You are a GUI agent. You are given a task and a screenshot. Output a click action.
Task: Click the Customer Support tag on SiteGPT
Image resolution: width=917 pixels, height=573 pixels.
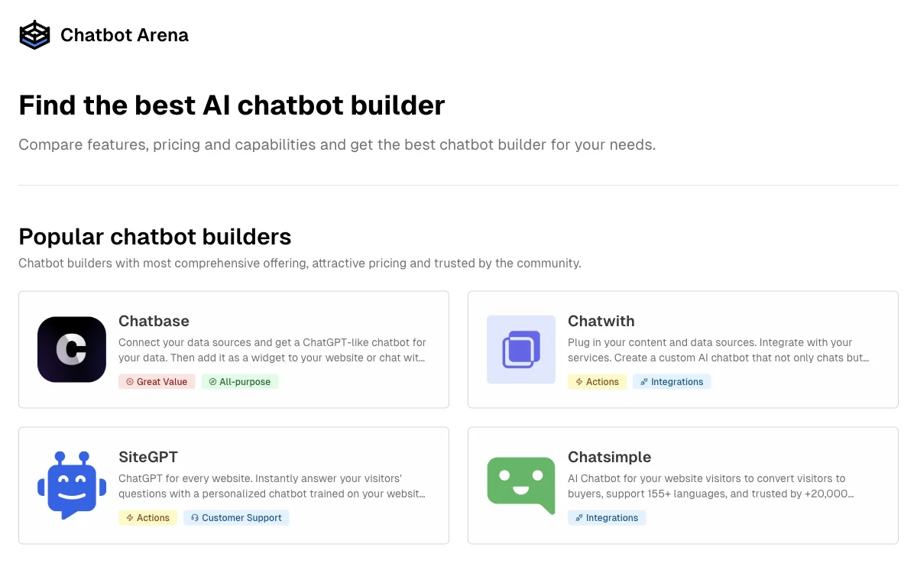[236, 517]
